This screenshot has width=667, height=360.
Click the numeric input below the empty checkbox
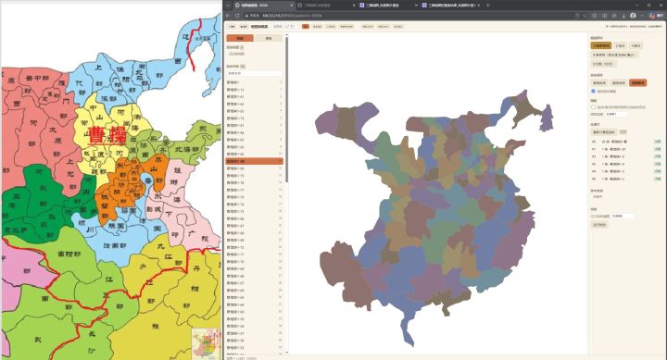point(616,115)
